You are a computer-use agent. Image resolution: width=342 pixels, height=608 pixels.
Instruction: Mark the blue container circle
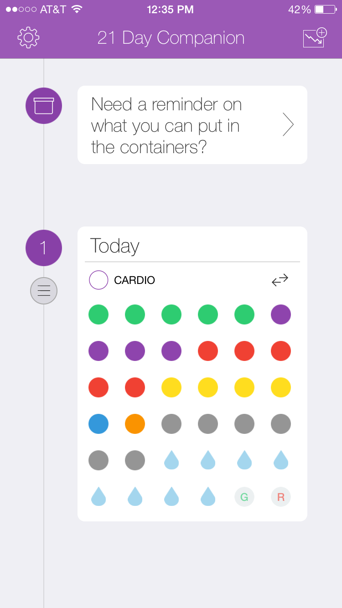pyautogui.click(x=98, y=424)
